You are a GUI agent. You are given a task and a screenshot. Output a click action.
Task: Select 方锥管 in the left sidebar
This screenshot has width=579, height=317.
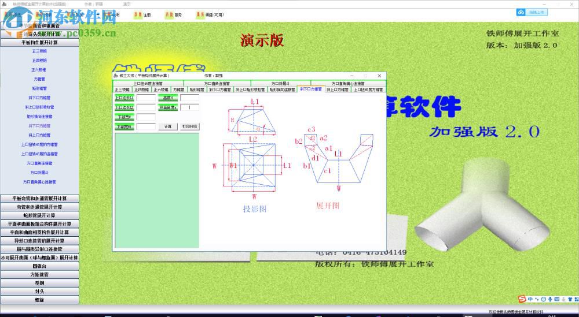coord(39,79)
